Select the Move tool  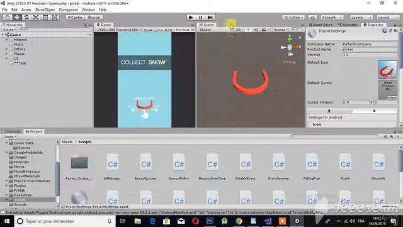[17, 17]
